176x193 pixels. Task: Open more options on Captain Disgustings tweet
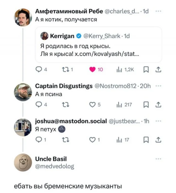coord(158,86)
